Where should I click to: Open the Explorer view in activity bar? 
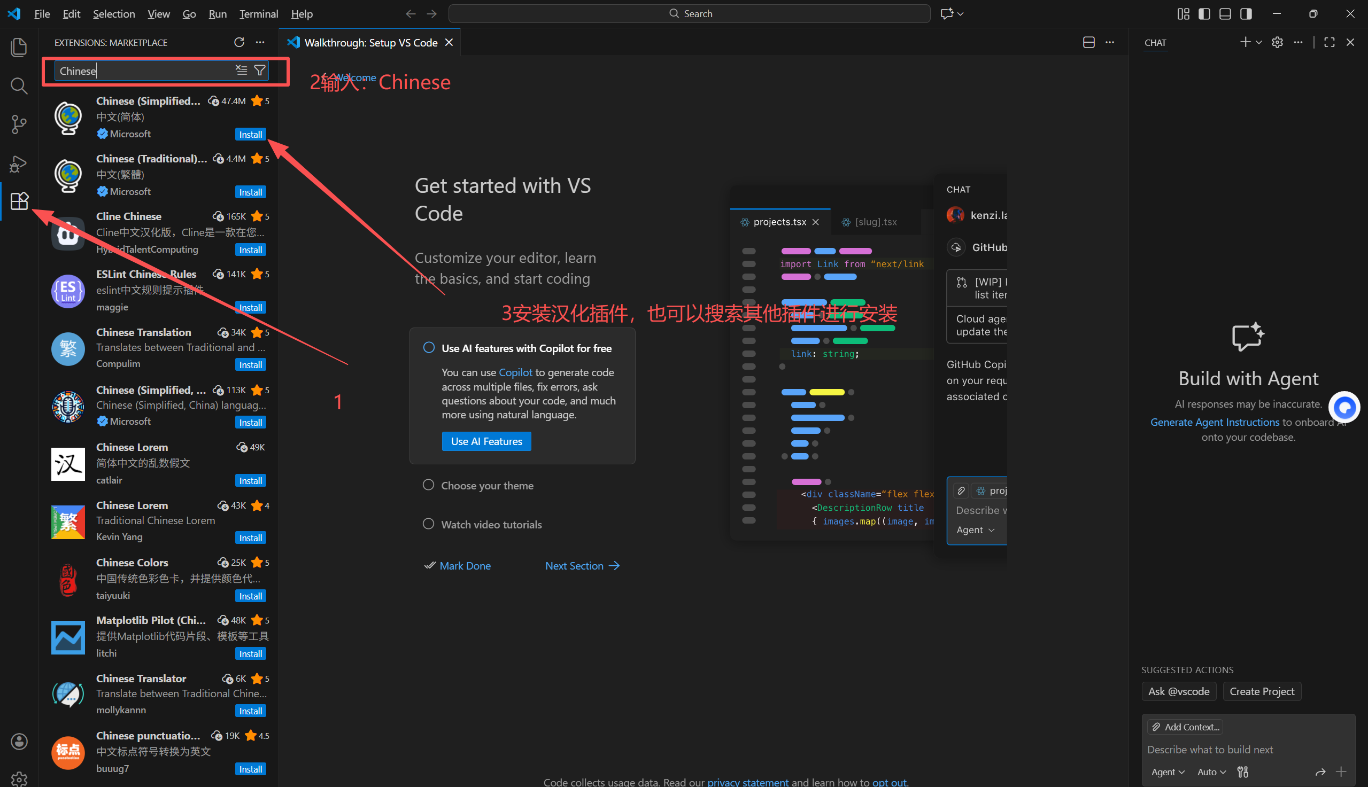coord(19,48)
